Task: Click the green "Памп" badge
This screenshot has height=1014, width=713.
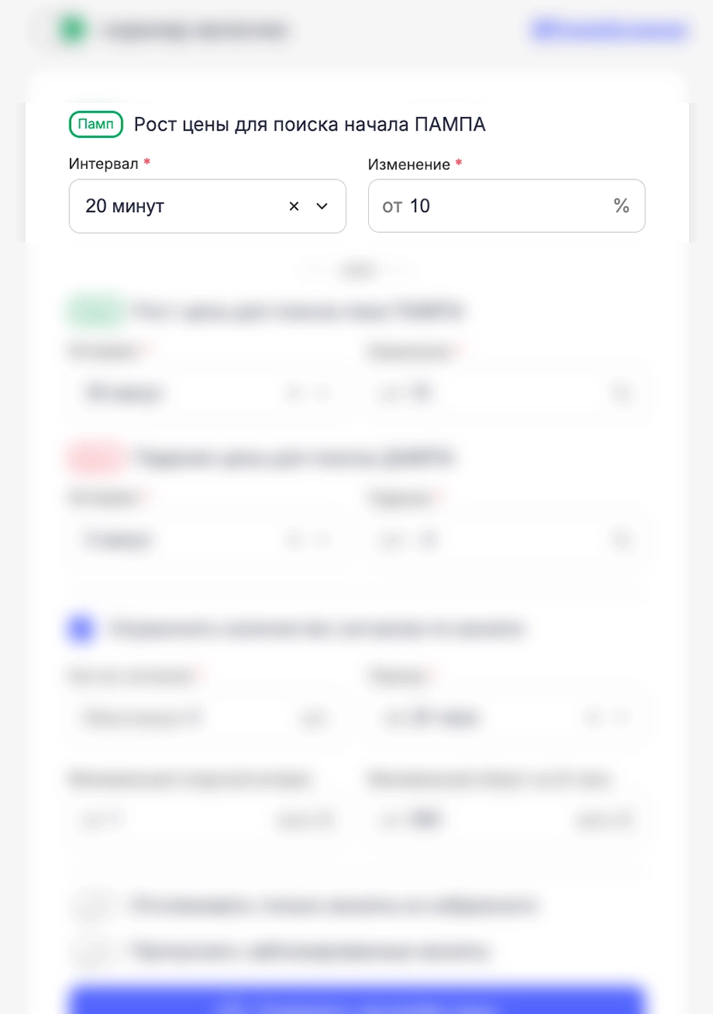Action: pos(96,124)
